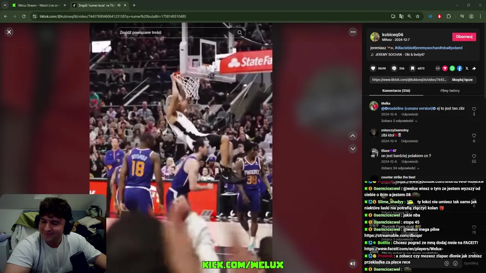Open kubiceq06 profile avatar
The height and width of the screenshot is (273, 486).
[375, 37]
